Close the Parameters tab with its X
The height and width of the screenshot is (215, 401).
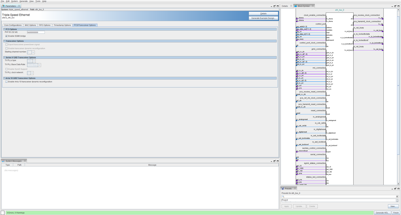coord(19,6)
